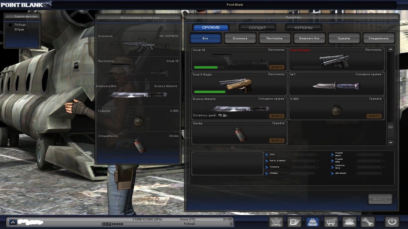408x229 pixels.
Task: Click the Точность stat arrow icon
Action: coord(267,167)
